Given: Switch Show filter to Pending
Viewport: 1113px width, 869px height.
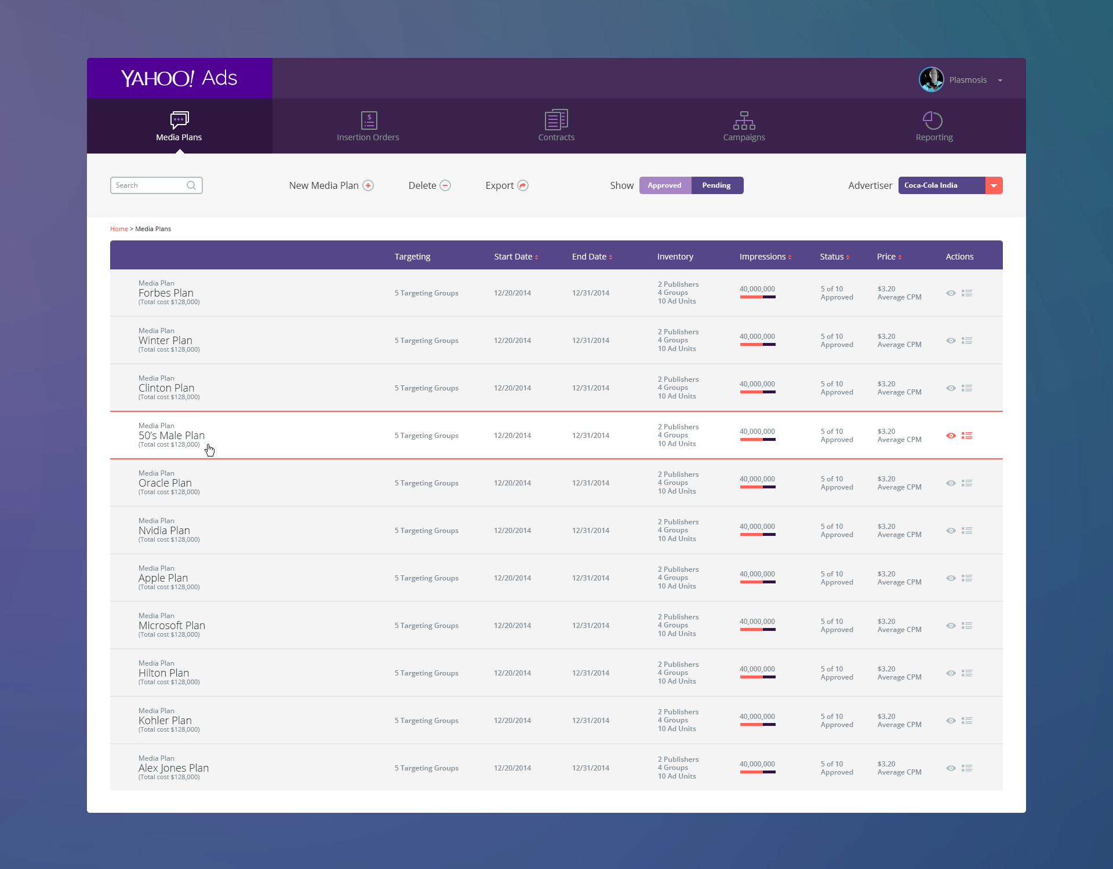Looking at the screenshot, I should point(716,185).
